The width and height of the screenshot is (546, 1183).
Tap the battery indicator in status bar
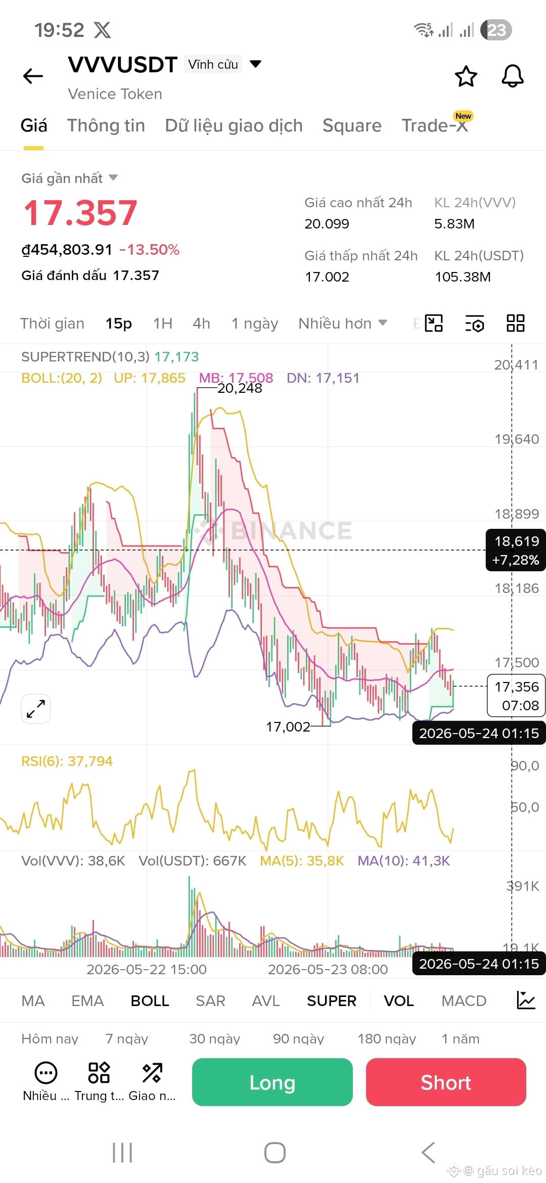tap(496, 30)
